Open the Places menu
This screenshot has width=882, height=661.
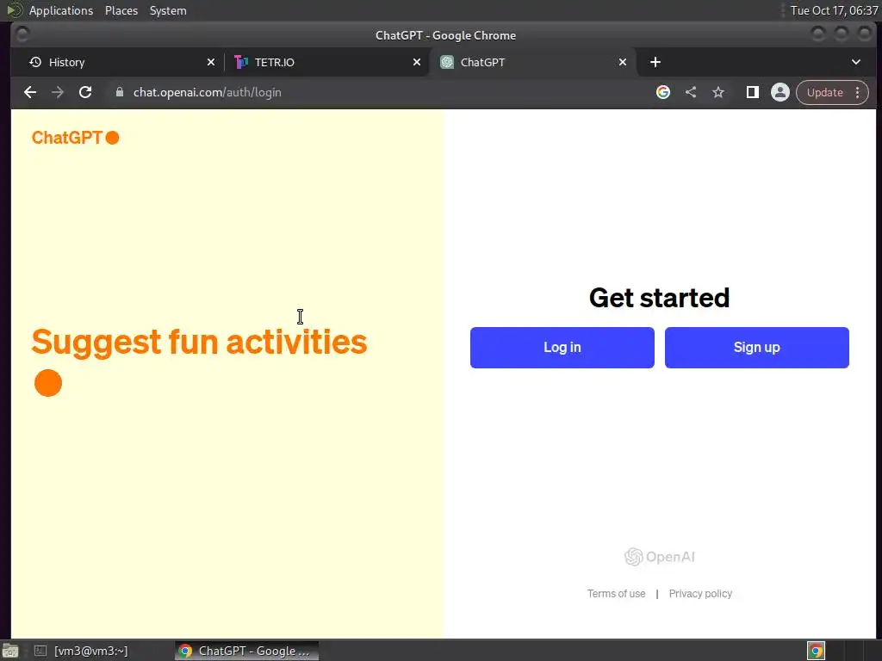[x=121, y=10]
